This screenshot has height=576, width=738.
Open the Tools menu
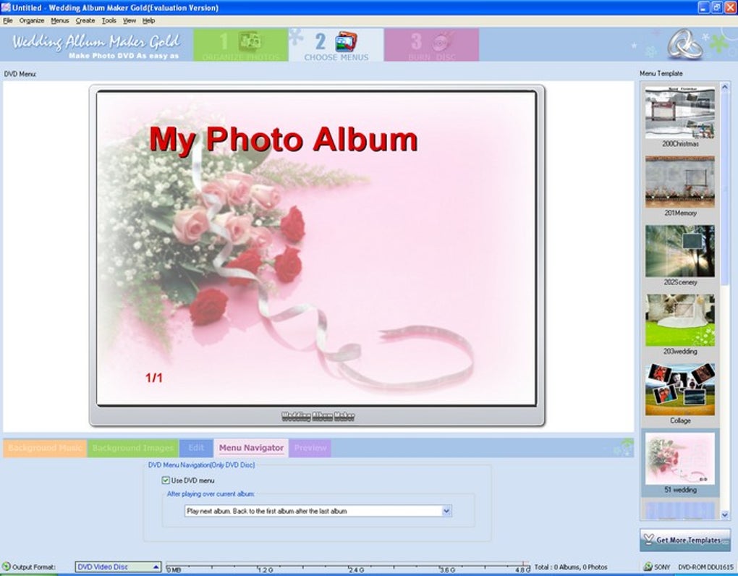pos(109,21)
